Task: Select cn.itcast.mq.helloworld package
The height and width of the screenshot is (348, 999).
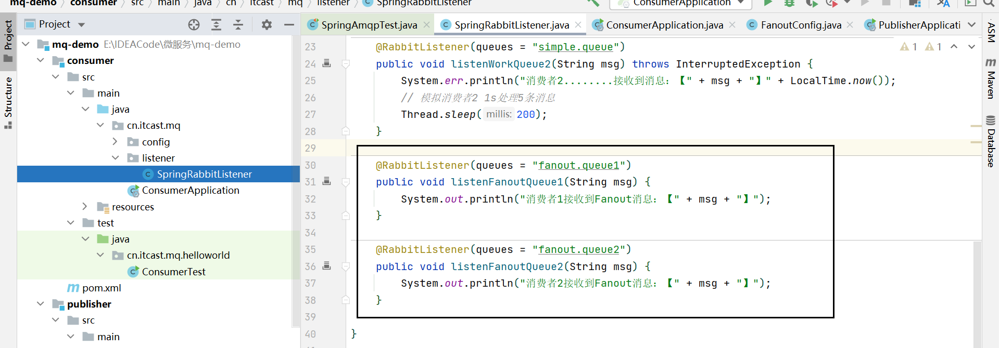Action: point(178,255)
